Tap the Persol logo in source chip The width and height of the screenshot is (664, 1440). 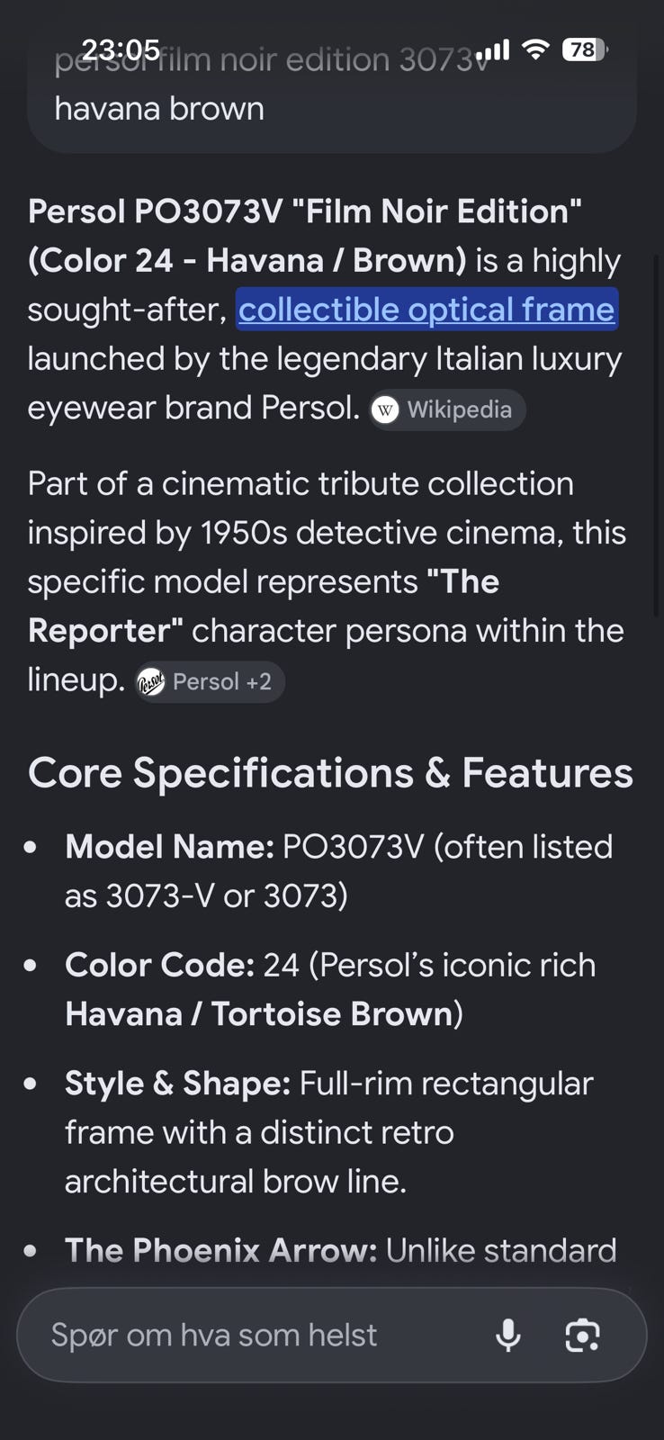[x=150, y=682]
